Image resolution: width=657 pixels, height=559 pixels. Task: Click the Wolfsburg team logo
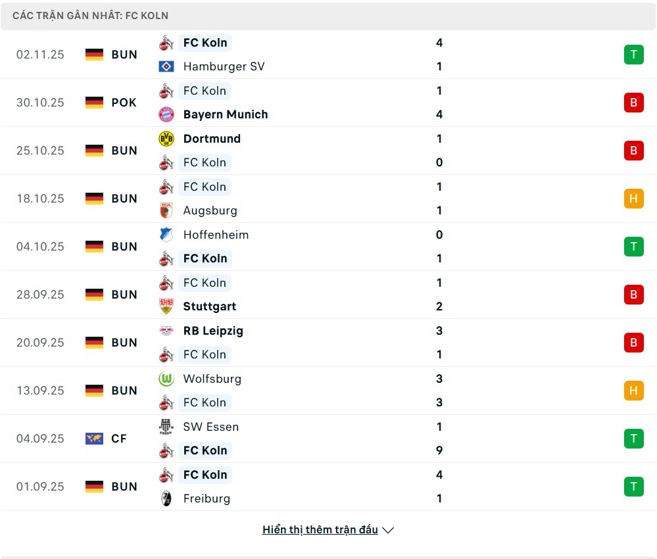[166, 379]
